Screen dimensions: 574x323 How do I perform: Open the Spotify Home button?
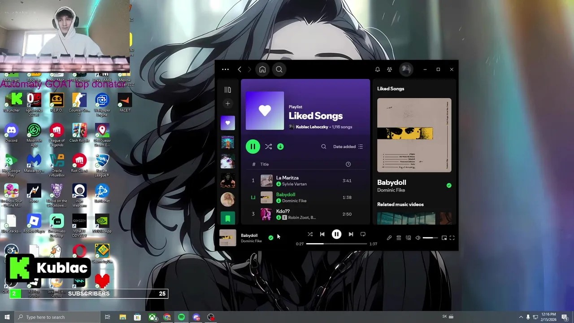(262, 70)
